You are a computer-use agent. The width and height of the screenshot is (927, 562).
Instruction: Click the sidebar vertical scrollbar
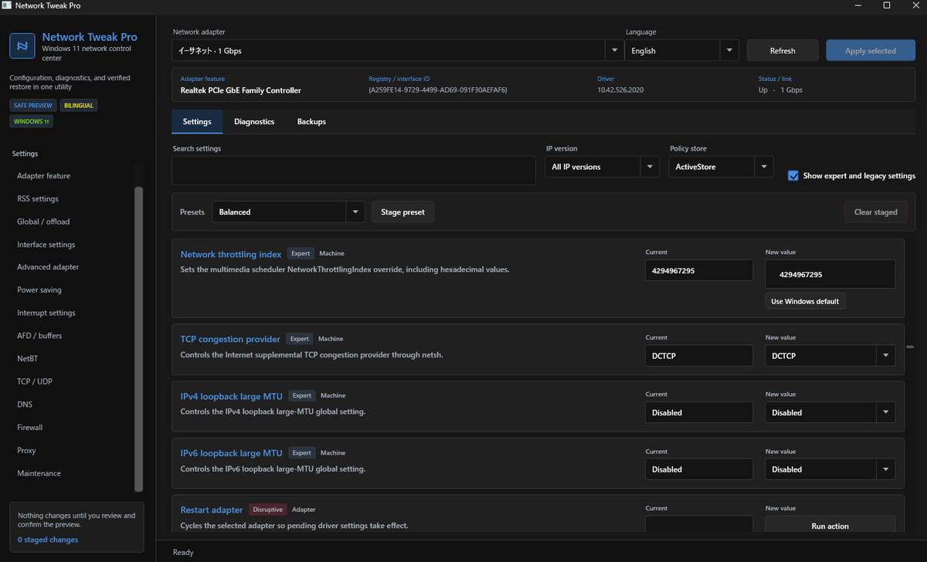click(x=138, y=338)
